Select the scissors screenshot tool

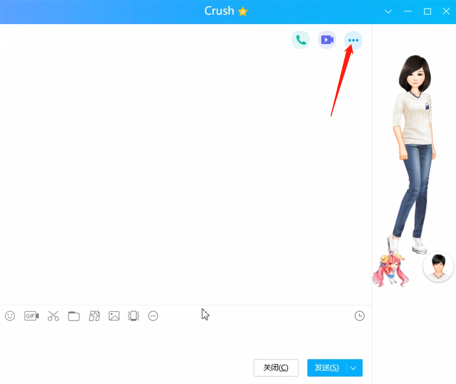53,316
